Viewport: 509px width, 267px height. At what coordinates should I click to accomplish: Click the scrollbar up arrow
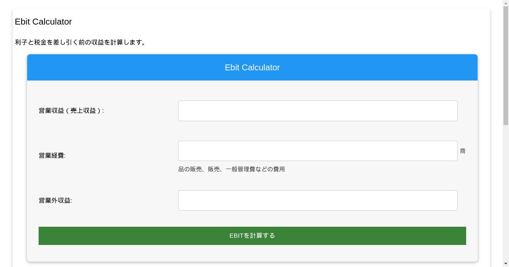tap(506, 3)
